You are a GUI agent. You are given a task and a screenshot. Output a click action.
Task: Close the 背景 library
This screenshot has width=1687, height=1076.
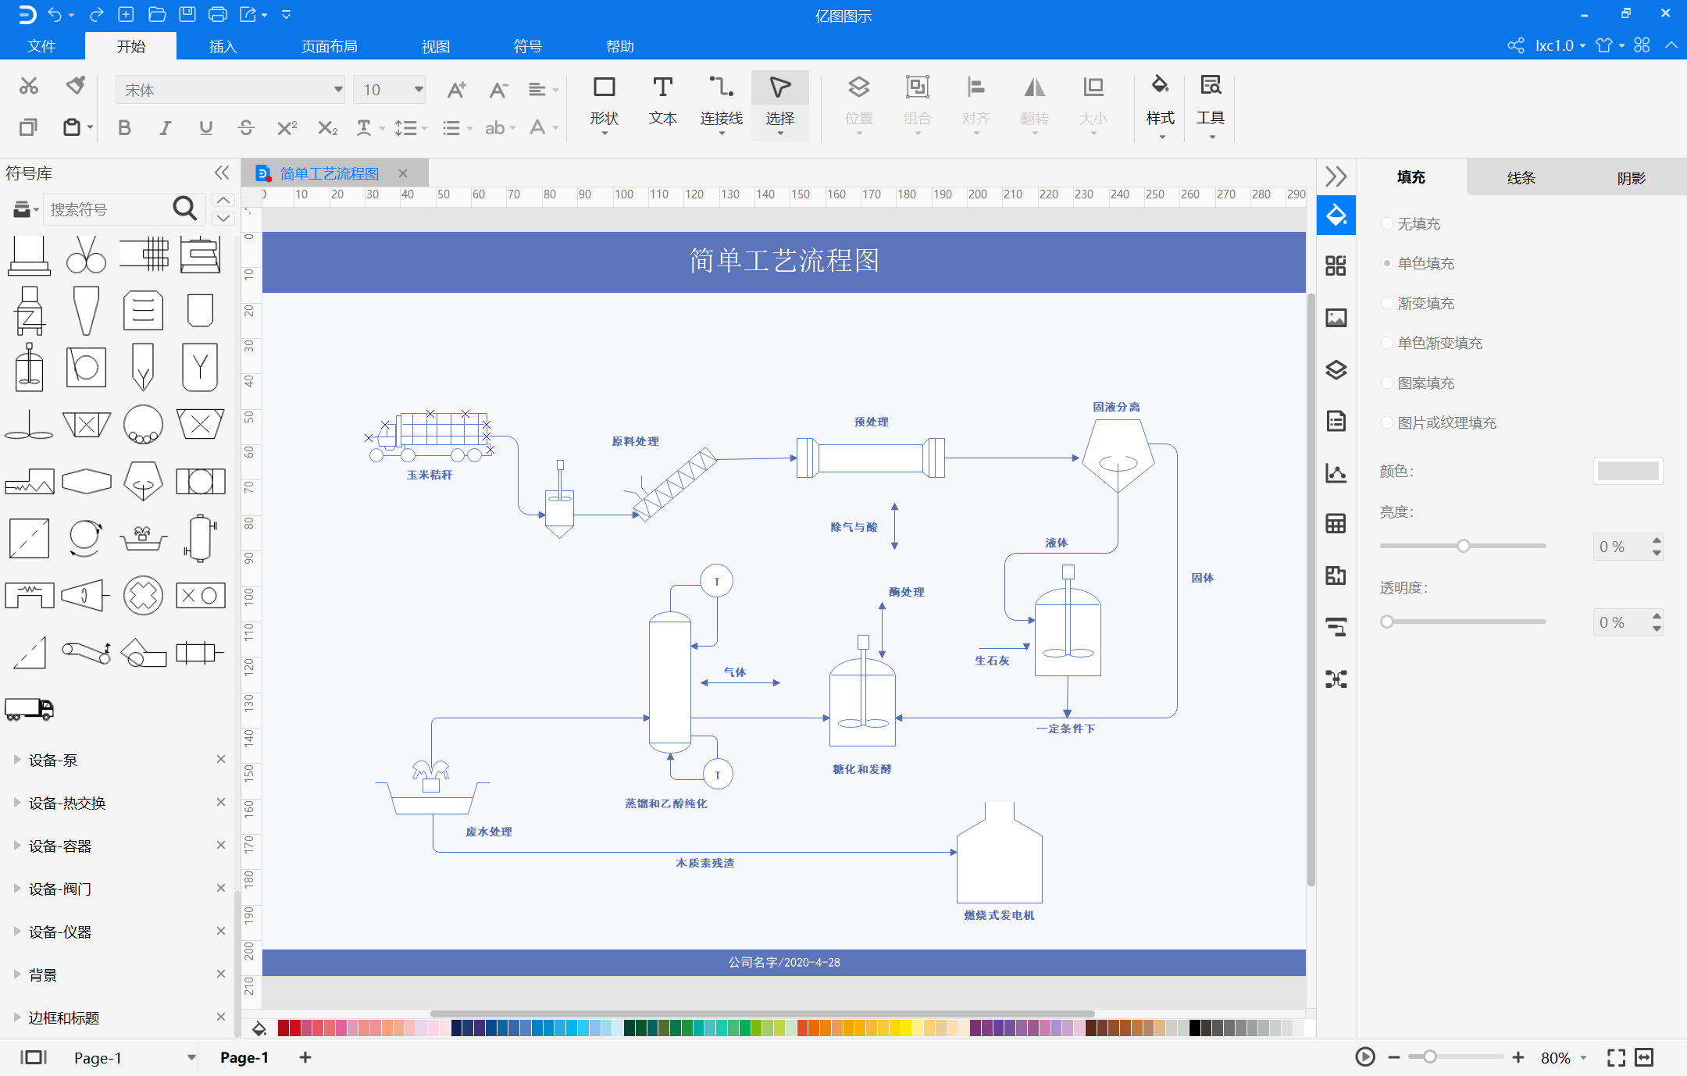[x=220, y=974]
